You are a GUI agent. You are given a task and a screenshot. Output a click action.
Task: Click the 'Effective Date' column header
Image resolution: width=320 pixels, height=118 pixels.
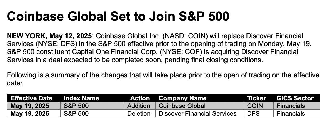(31, 98)
